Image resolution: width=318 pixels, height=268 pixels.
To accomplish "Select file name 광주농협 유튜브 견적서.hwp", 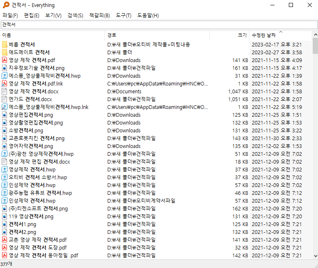I will pos(40,193).
